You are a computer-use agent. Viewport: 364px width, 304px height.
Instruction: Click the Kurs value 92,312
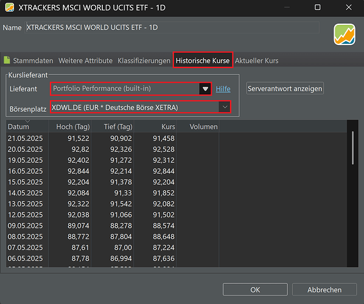pos(164,161)
